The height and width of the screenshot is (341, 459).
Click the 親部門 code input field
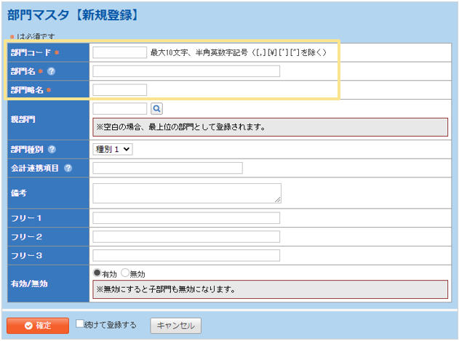point(120,108)
